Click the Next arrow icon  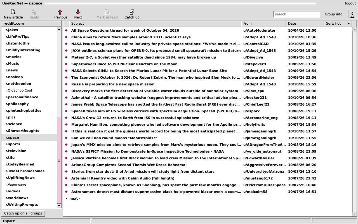pos(78,12)
